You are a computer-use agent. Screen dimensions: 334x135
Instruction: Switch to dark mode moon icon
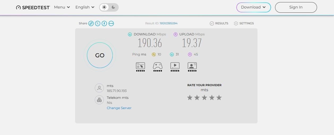point(113,7)
